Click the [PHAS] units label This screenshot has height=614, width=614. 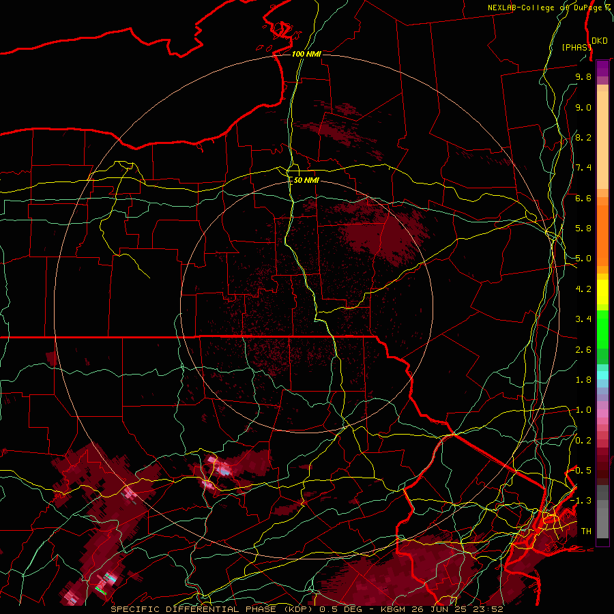[x=576, y=47]
